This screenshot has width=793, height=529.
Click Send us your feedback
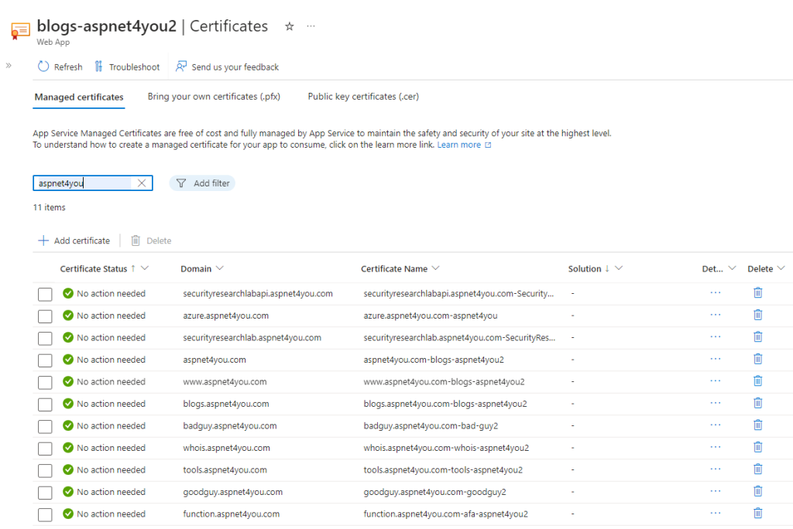click(x=227, y=67)
